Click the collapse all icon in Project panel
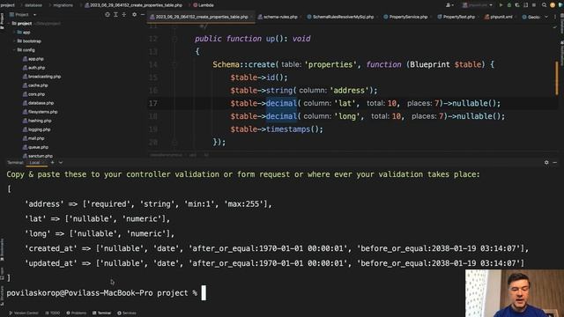Screen dimensions: 564x317 point(124,15)
